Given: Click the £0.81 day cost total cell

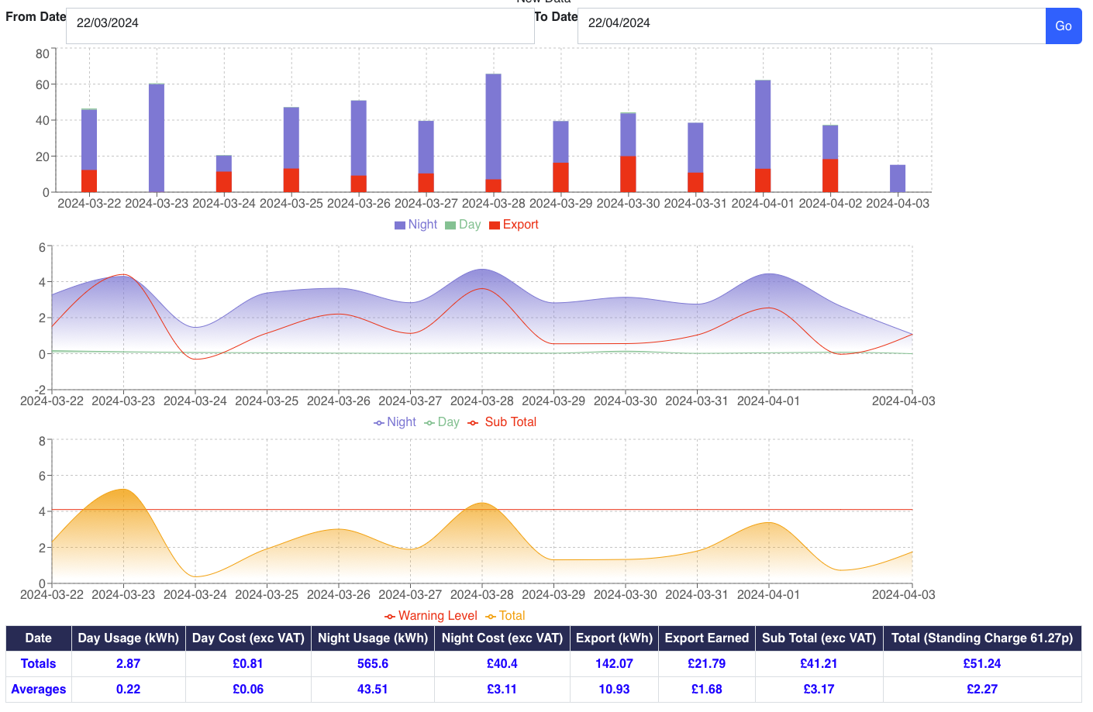Looking at the screenshot, I should pos(248,664).
